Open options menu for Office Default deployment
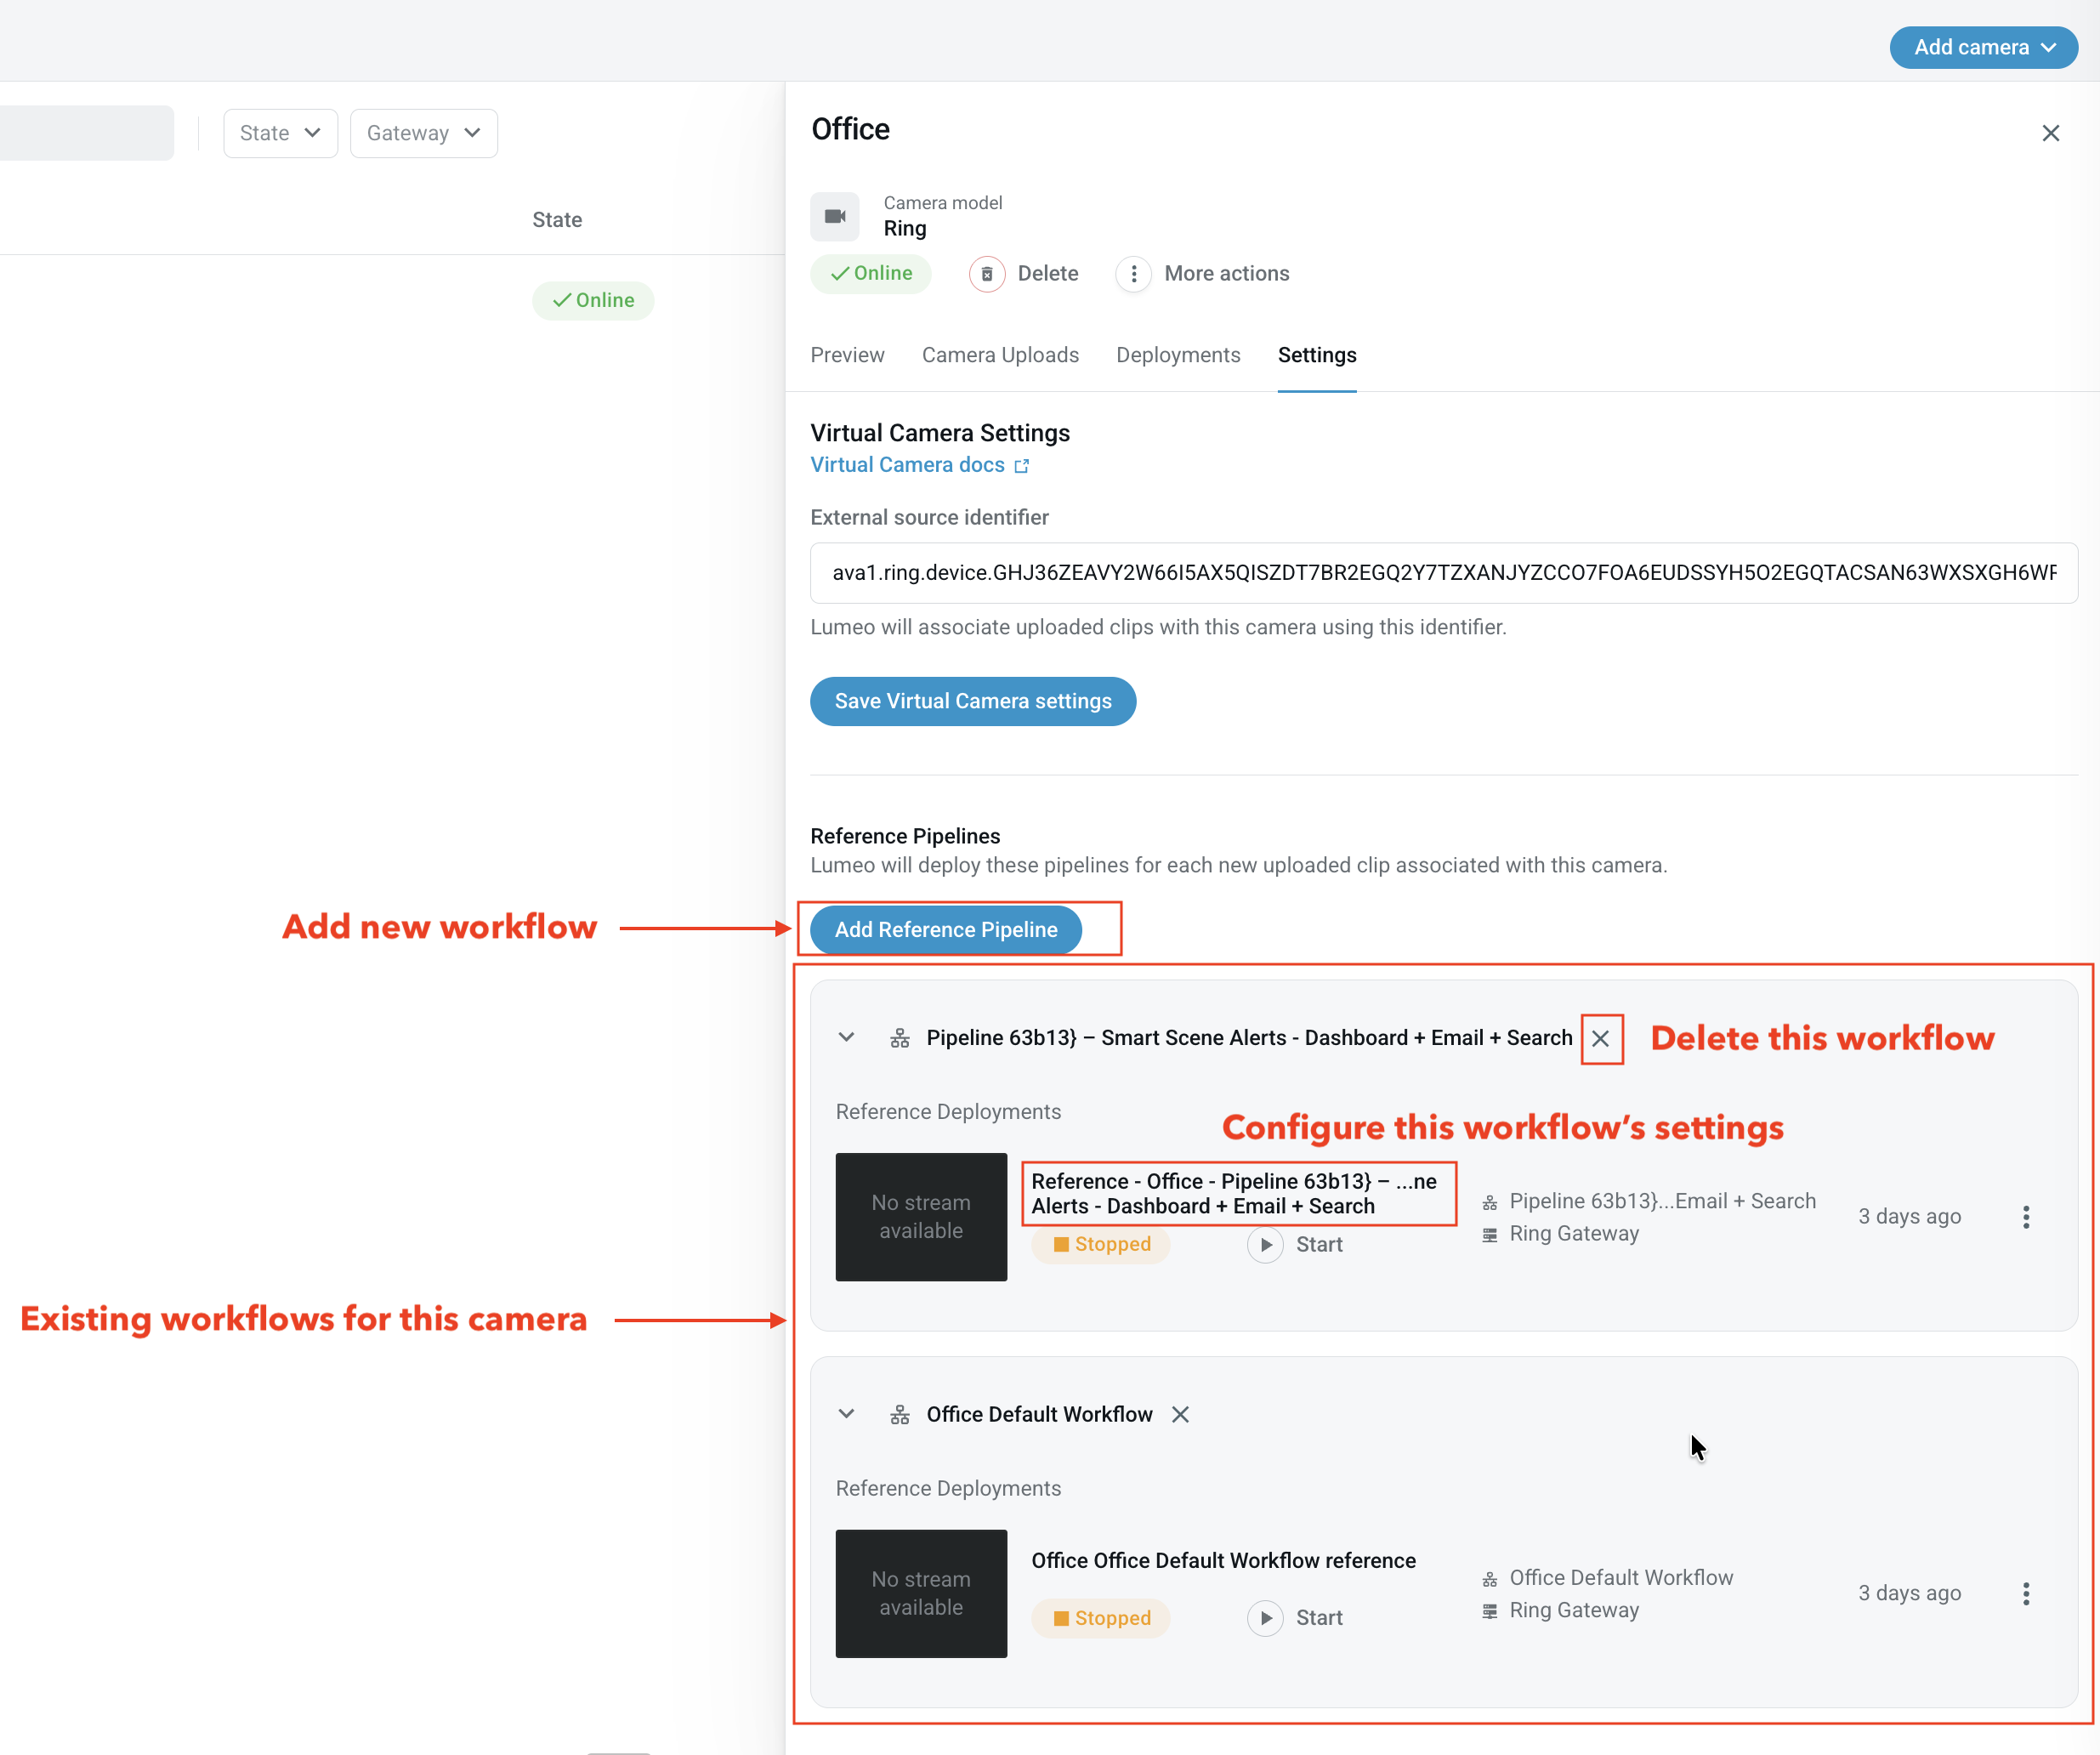The image size is (2100, 1755). (2025, 1593)
